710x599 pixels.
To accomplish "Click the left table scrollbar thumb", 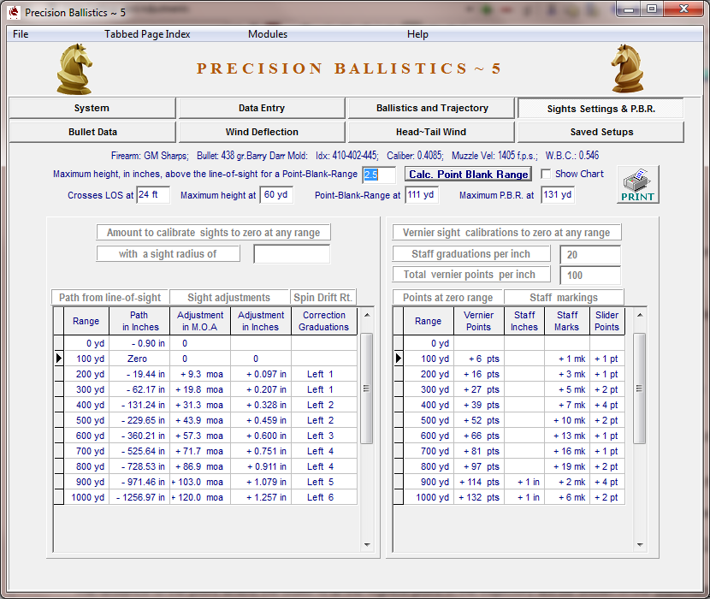I will [367, 388].
